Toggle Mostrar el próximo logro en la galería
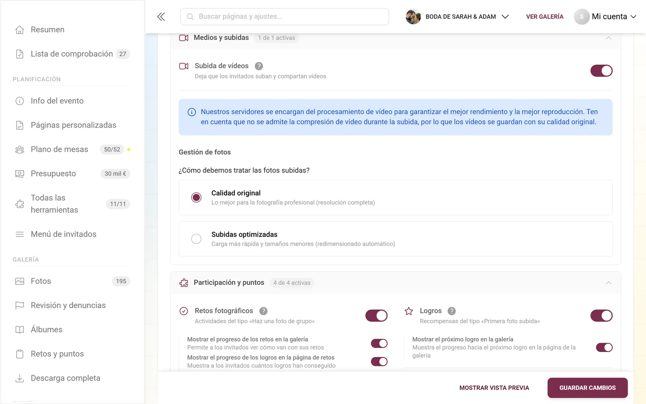Viewport: 646px width, 404px height. [x=604, y=347]
